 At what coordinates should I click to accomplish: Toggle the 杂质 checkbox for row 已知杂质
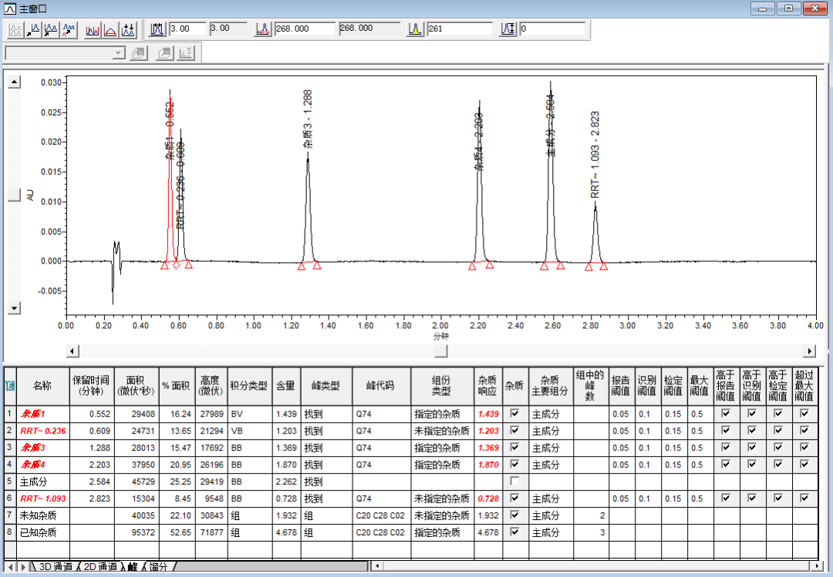(514, 532)
